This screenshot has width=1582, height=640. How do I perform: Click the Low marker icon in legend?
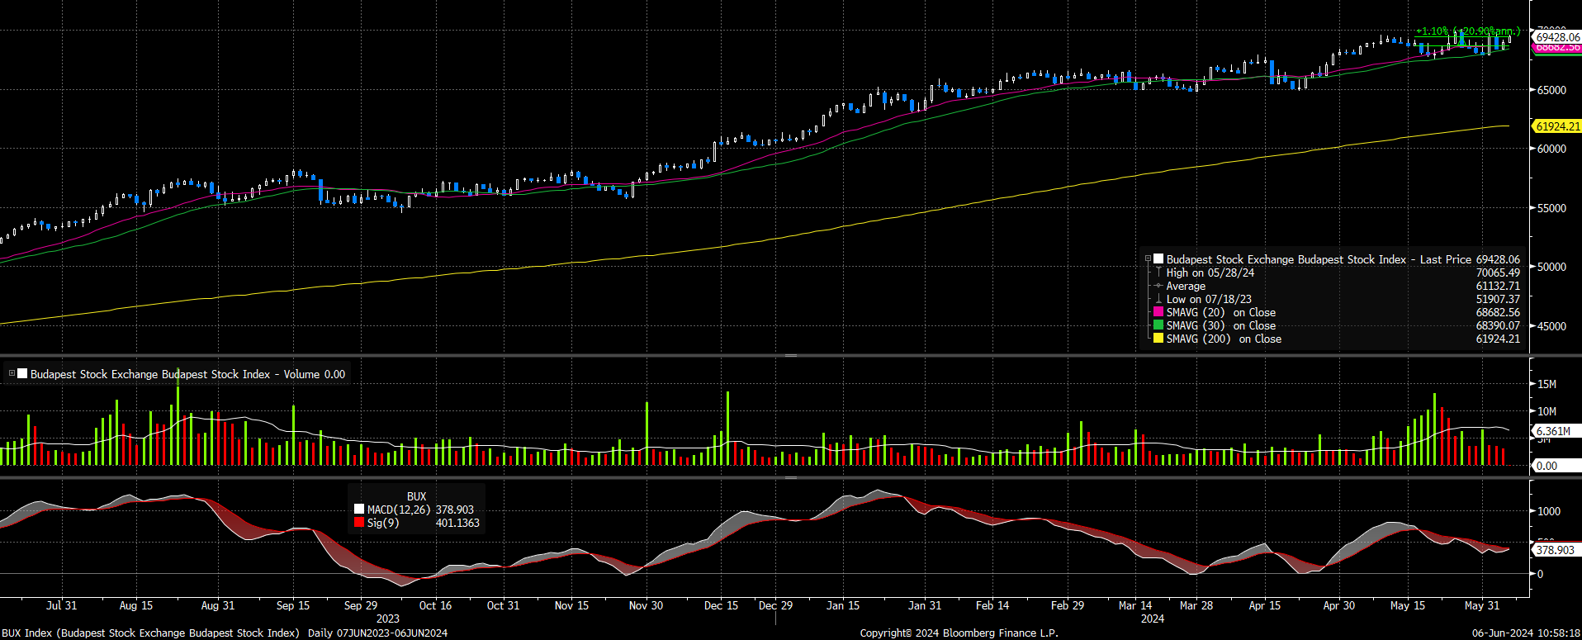[1158, 299]
